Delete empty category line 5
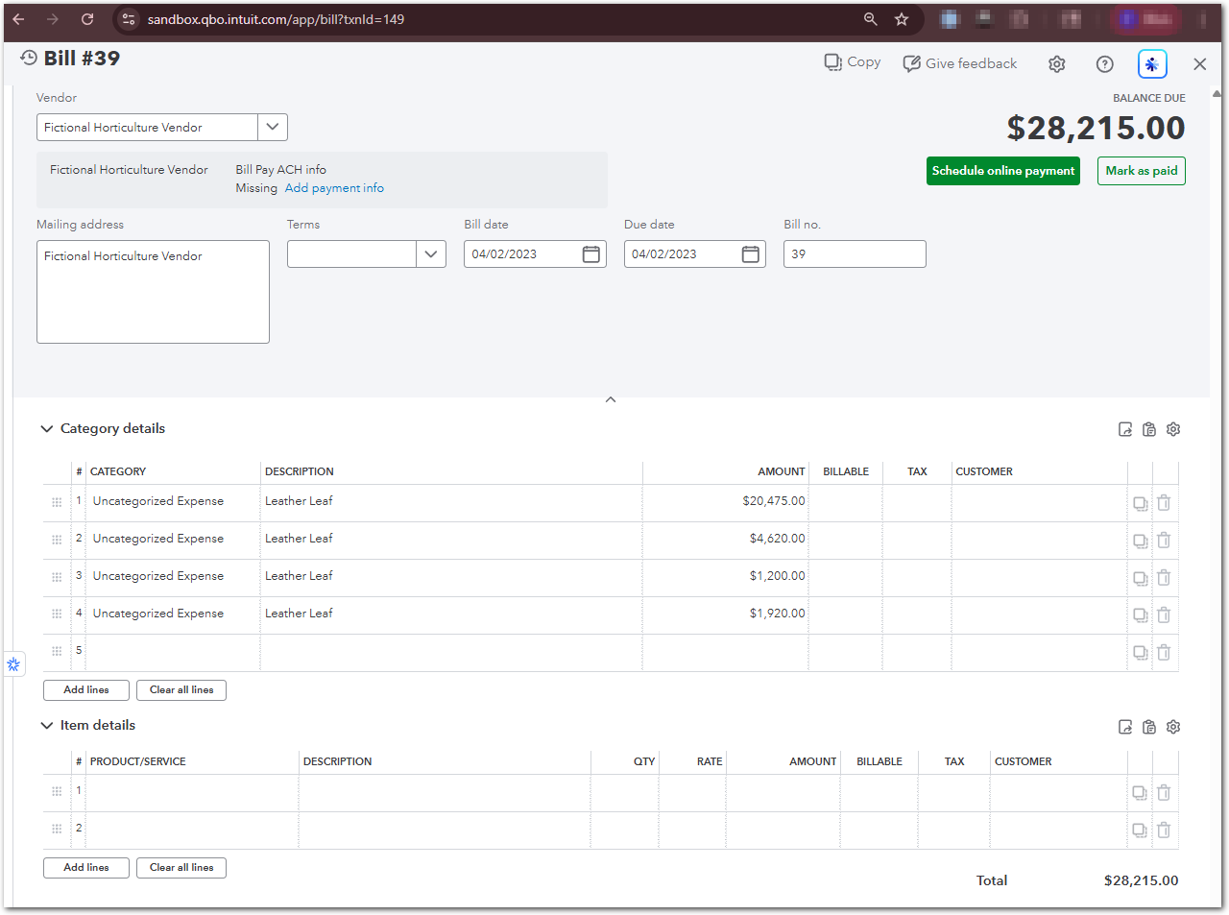 click(1164, 653)
